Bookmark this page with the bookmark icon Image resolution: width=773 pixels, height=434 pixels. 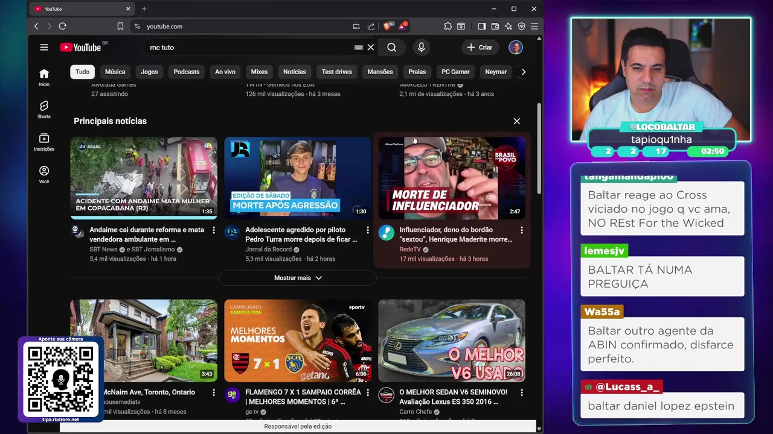[x=120, y=26]
